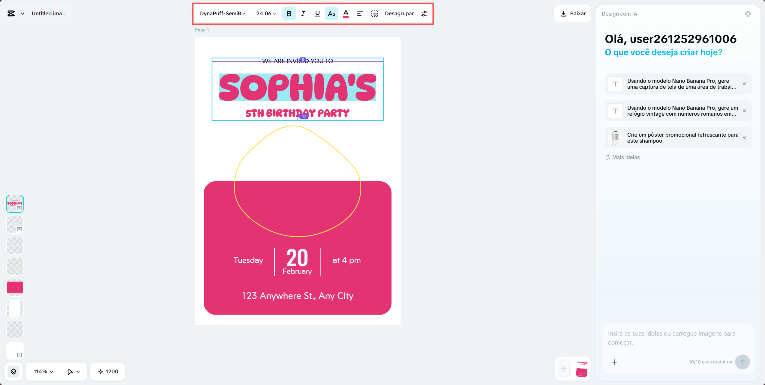Click the layer position focus icon
Viewport: 765px width, 385px height.
(x=374, y=14)
